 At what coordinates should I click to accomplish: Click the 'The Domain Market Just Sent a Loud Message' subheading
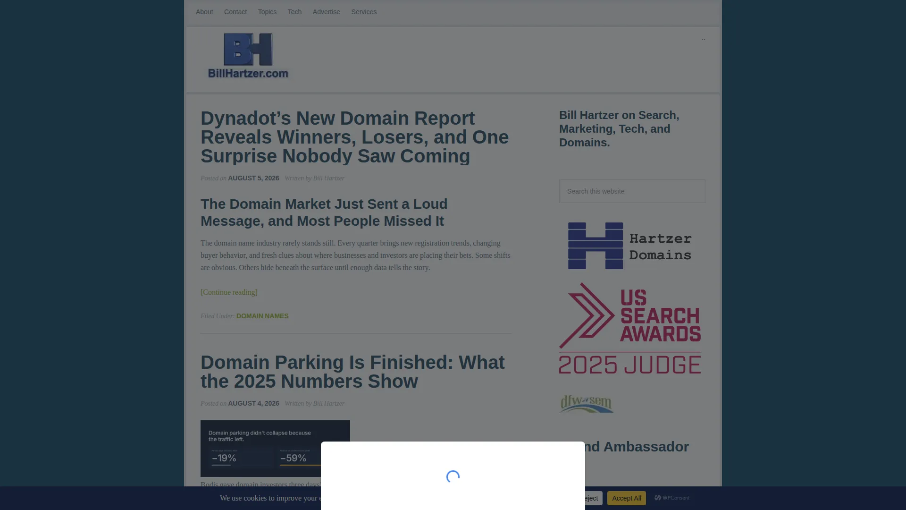(324, 212)
